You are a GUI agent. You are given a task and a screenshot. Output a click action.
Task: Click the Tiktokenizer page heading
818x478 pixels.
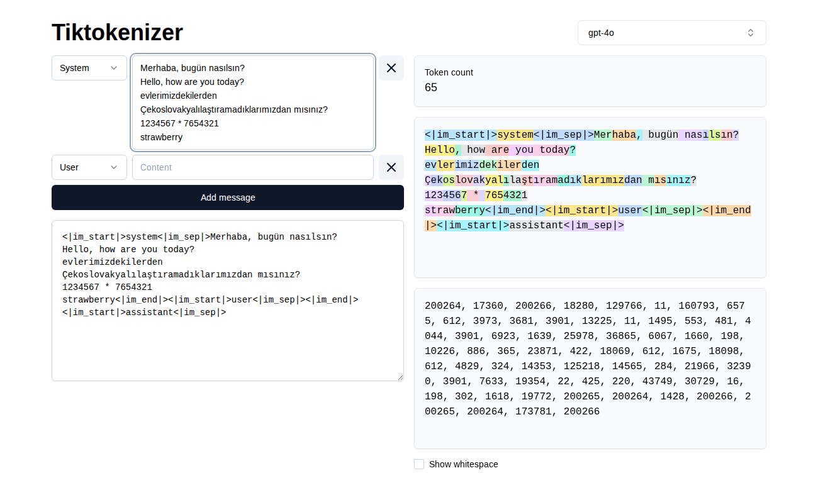(x=118, y=32)
